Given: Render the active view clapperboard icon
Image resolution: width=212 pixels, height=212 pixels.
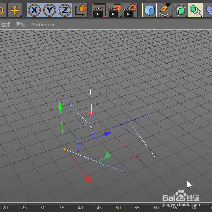Looking at the screenshot, I should click(x=100, y=10).
